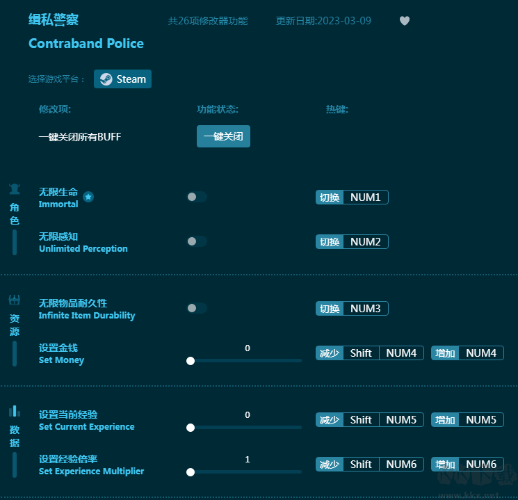Select the 角色 character category icon
Screen dimensions: 518x500
[x=15, y=189]
